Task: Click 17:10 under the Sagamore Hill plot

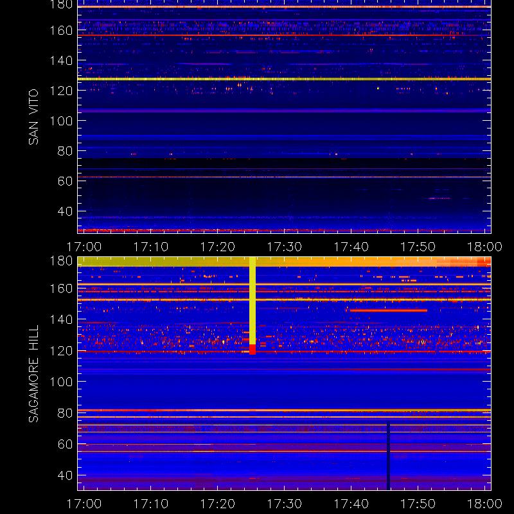Action: tap(151, 504)
